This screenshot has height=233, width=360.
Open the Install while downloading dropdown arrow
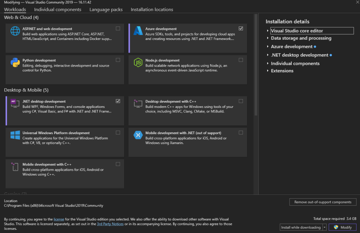click(324, 227)
